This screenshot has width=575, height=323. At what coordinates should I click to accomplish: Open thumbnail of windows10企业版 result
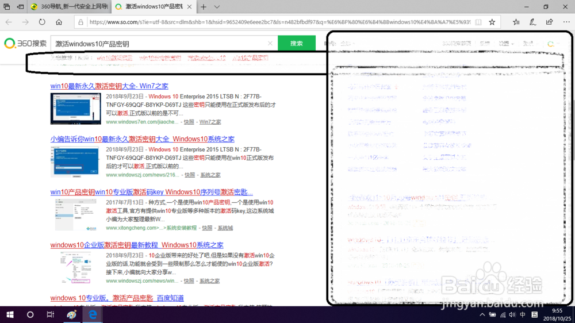tap(75, 268)
